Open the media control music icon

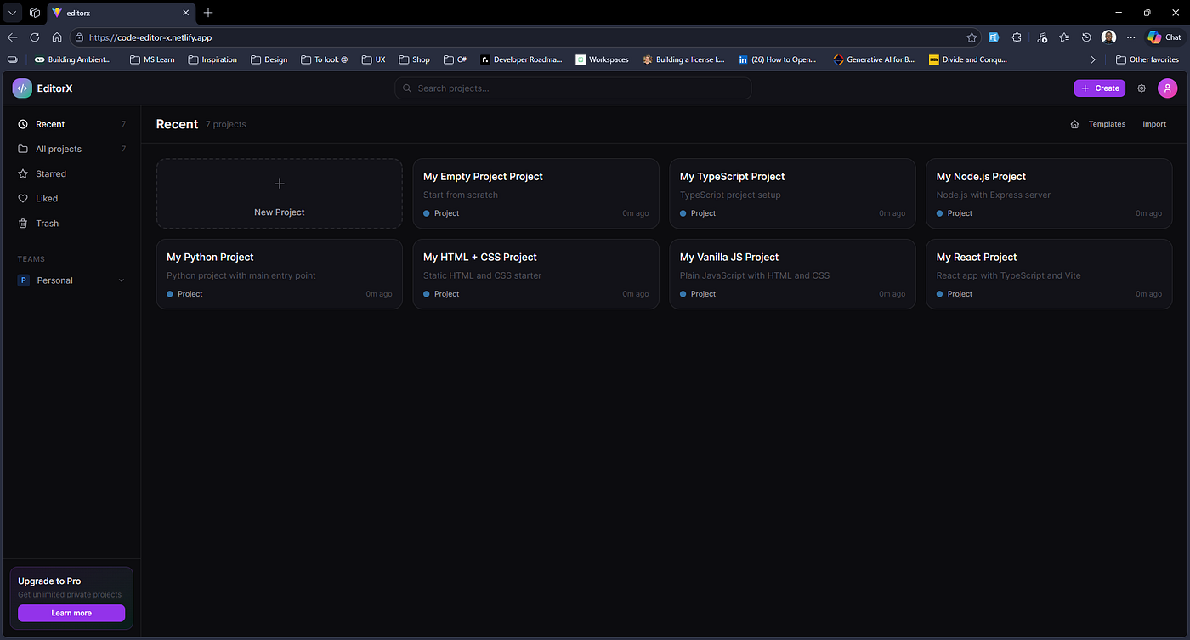click(x=1042, y=37)
